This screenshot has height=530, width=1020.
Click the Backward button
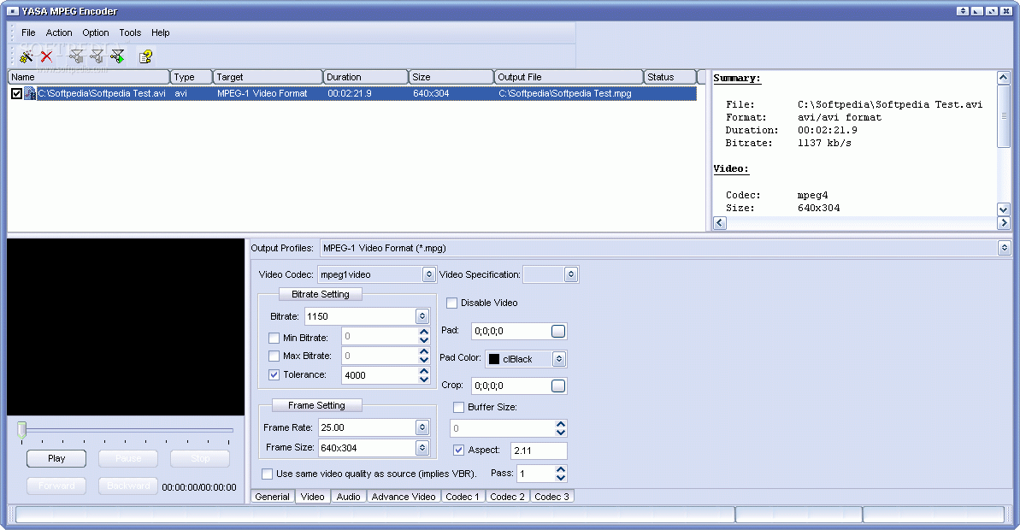tap(128, 486)
